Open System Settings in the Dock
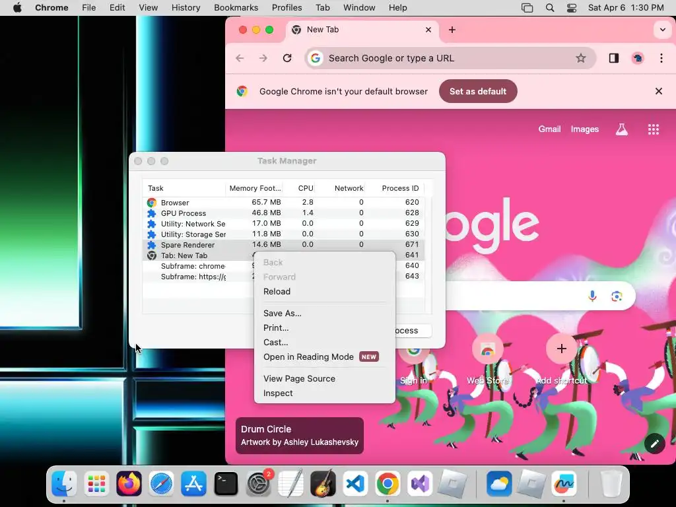Image resolution: width=676 pixels, height=507 pixels. click(258, 483)
